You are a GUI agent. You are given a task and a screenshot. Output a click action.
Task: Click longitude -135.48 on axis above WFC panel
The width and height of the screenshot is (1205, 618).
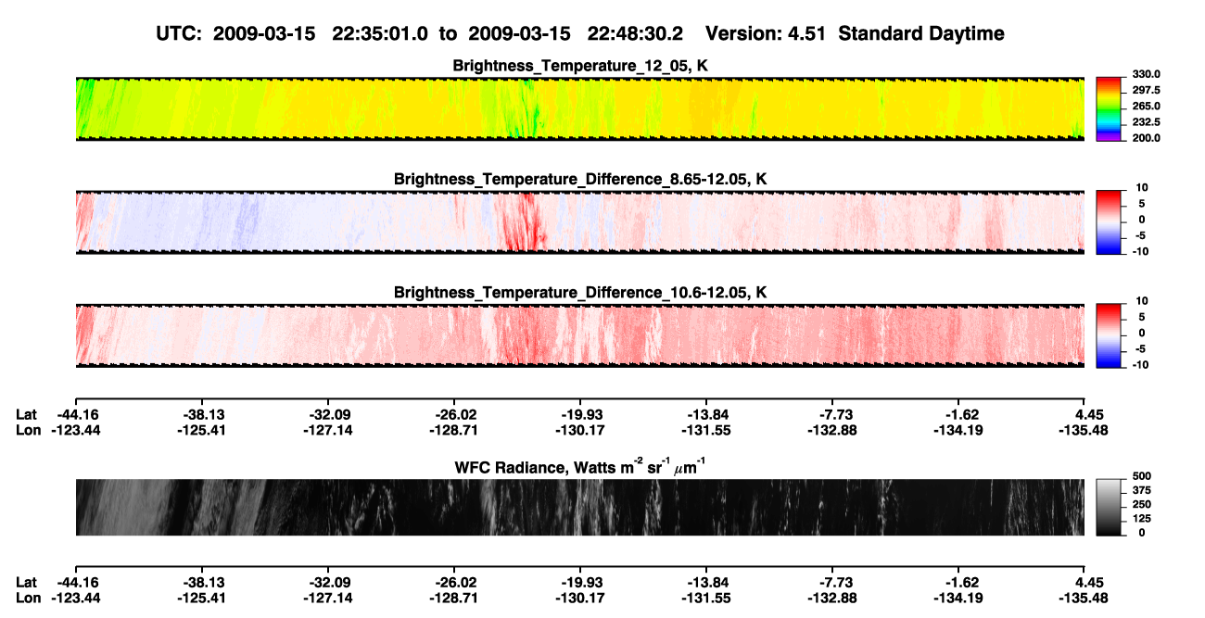pyautogui.click(x=1084, y=430)
